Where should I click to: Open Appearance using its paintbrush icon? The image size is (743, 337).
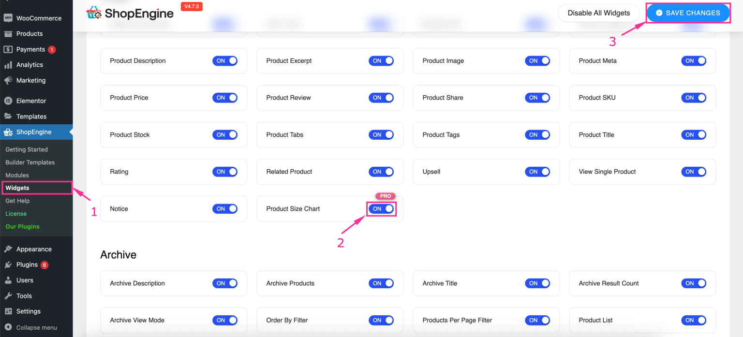[x=9, y=249]
